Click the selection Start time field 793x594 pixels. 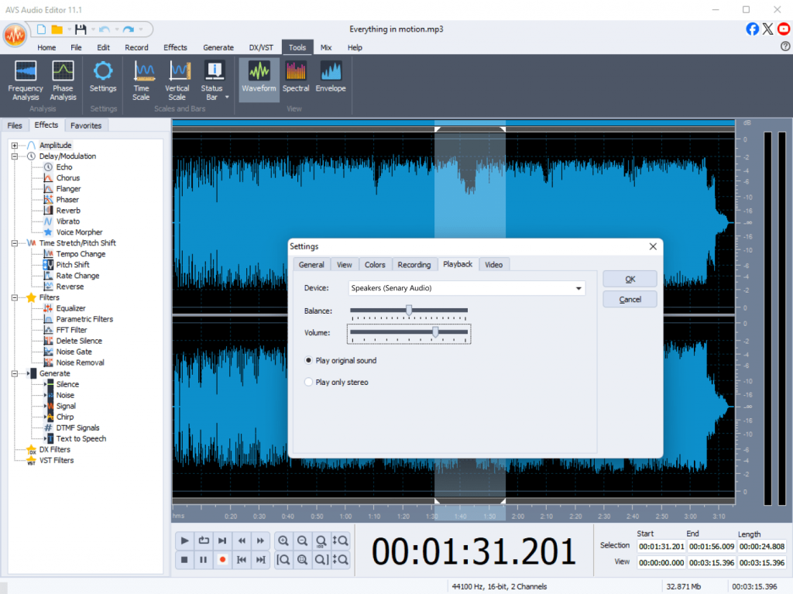[x=661, y=546]
